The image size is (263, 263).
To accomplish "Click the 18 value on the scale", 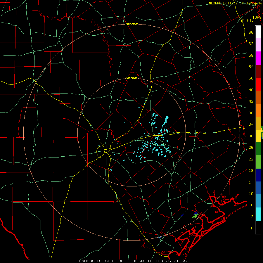I will pyautogui.click(x=251, y=171).
